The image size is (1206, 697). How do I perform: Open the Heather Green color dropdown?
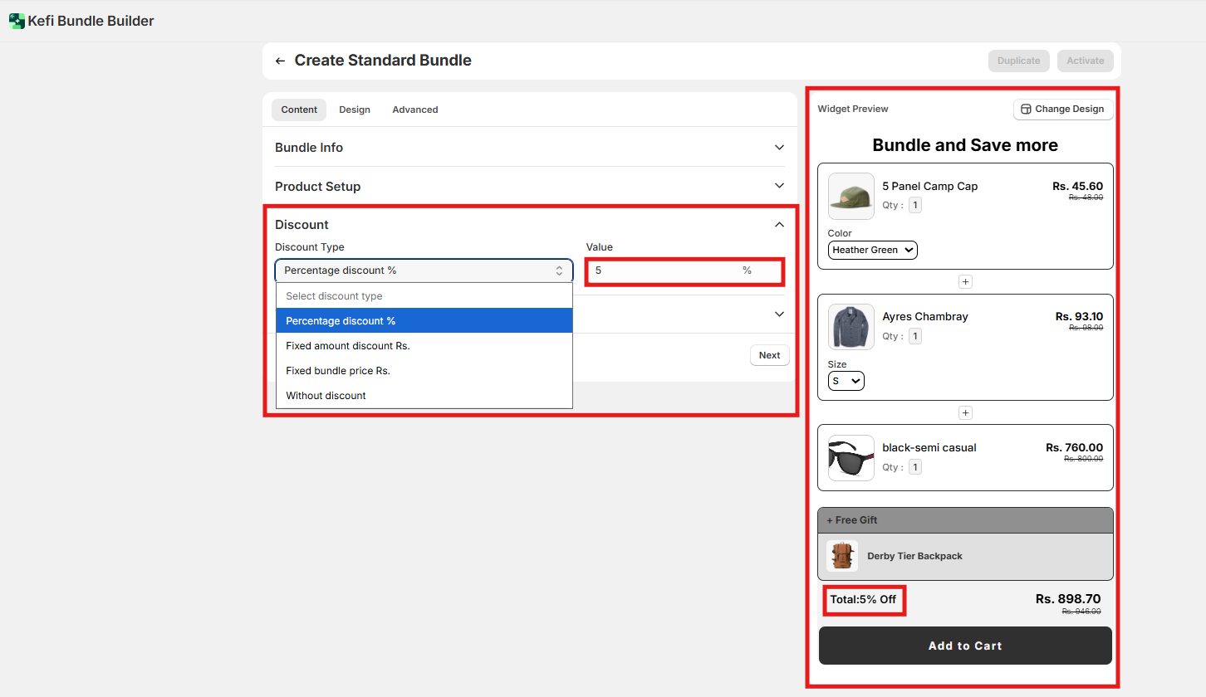(872, 250)
